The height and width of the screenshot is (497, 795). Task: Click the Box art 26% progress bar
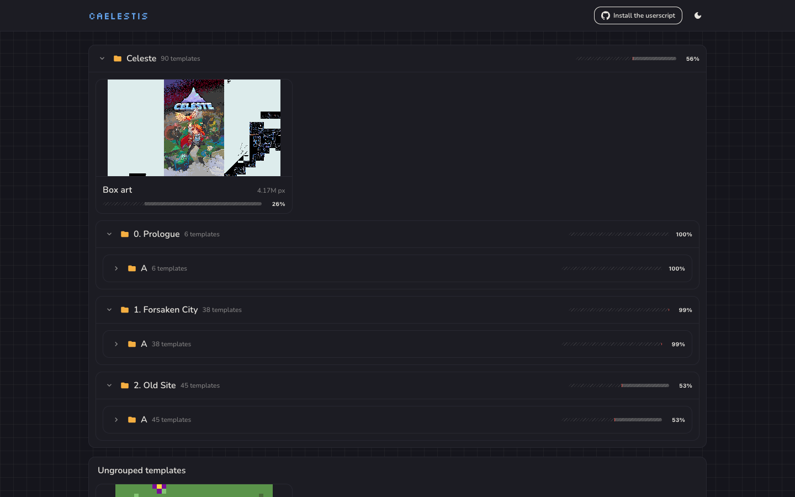click(x=183, y=204)
